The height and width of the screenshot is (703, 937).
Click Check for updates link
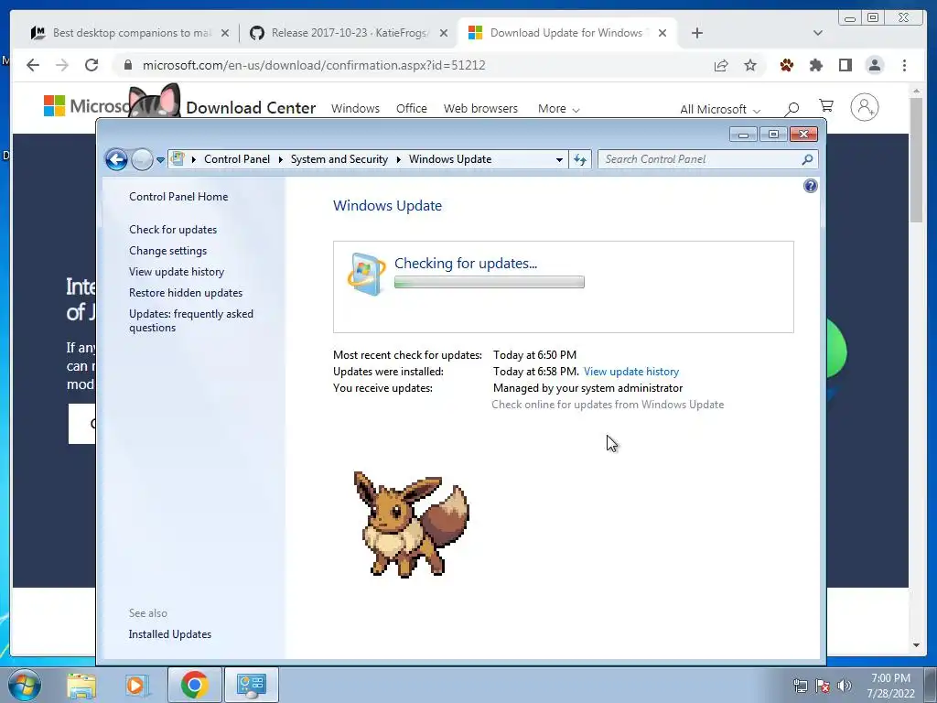173,230
